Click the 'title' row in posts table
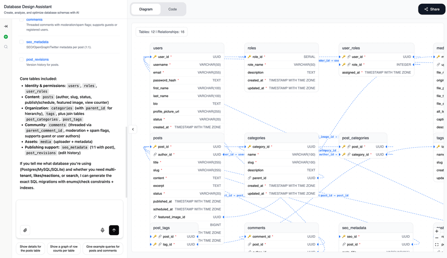The width and height of the screenshot is (447, 258). tap(187, 162)
